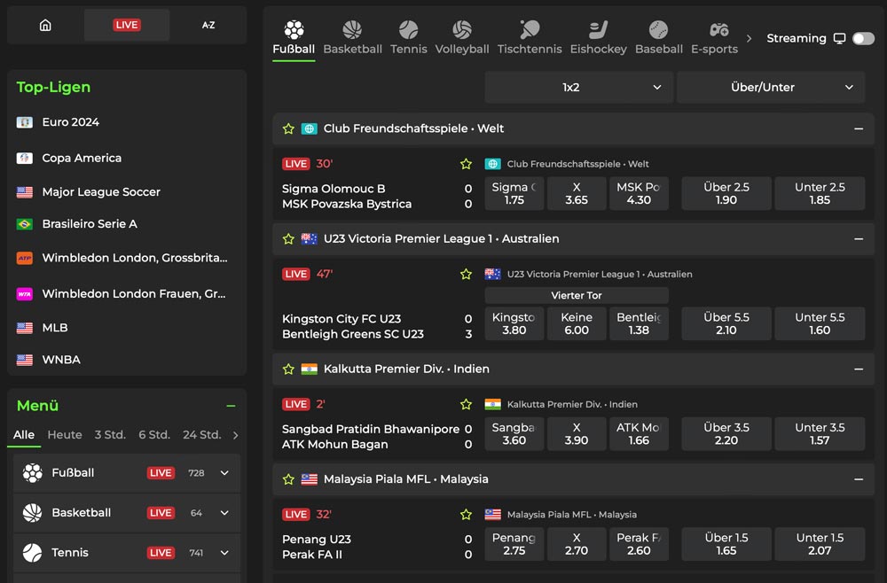Click the home icon in top-left
Viewport: 887px width, 583px height.
point(45,26)
